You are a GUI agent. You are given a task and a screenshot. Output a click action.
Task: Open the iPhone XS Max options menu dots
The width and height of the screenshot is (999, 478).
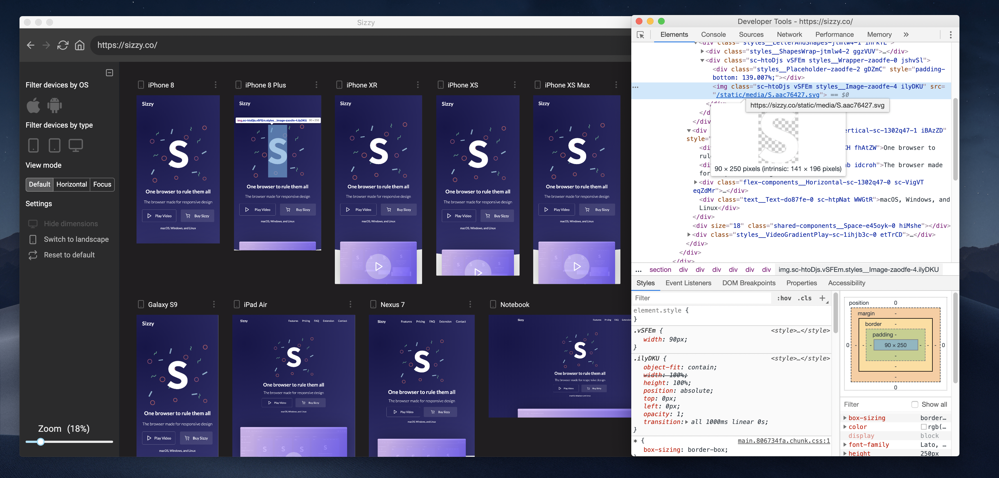pos(616,85)
